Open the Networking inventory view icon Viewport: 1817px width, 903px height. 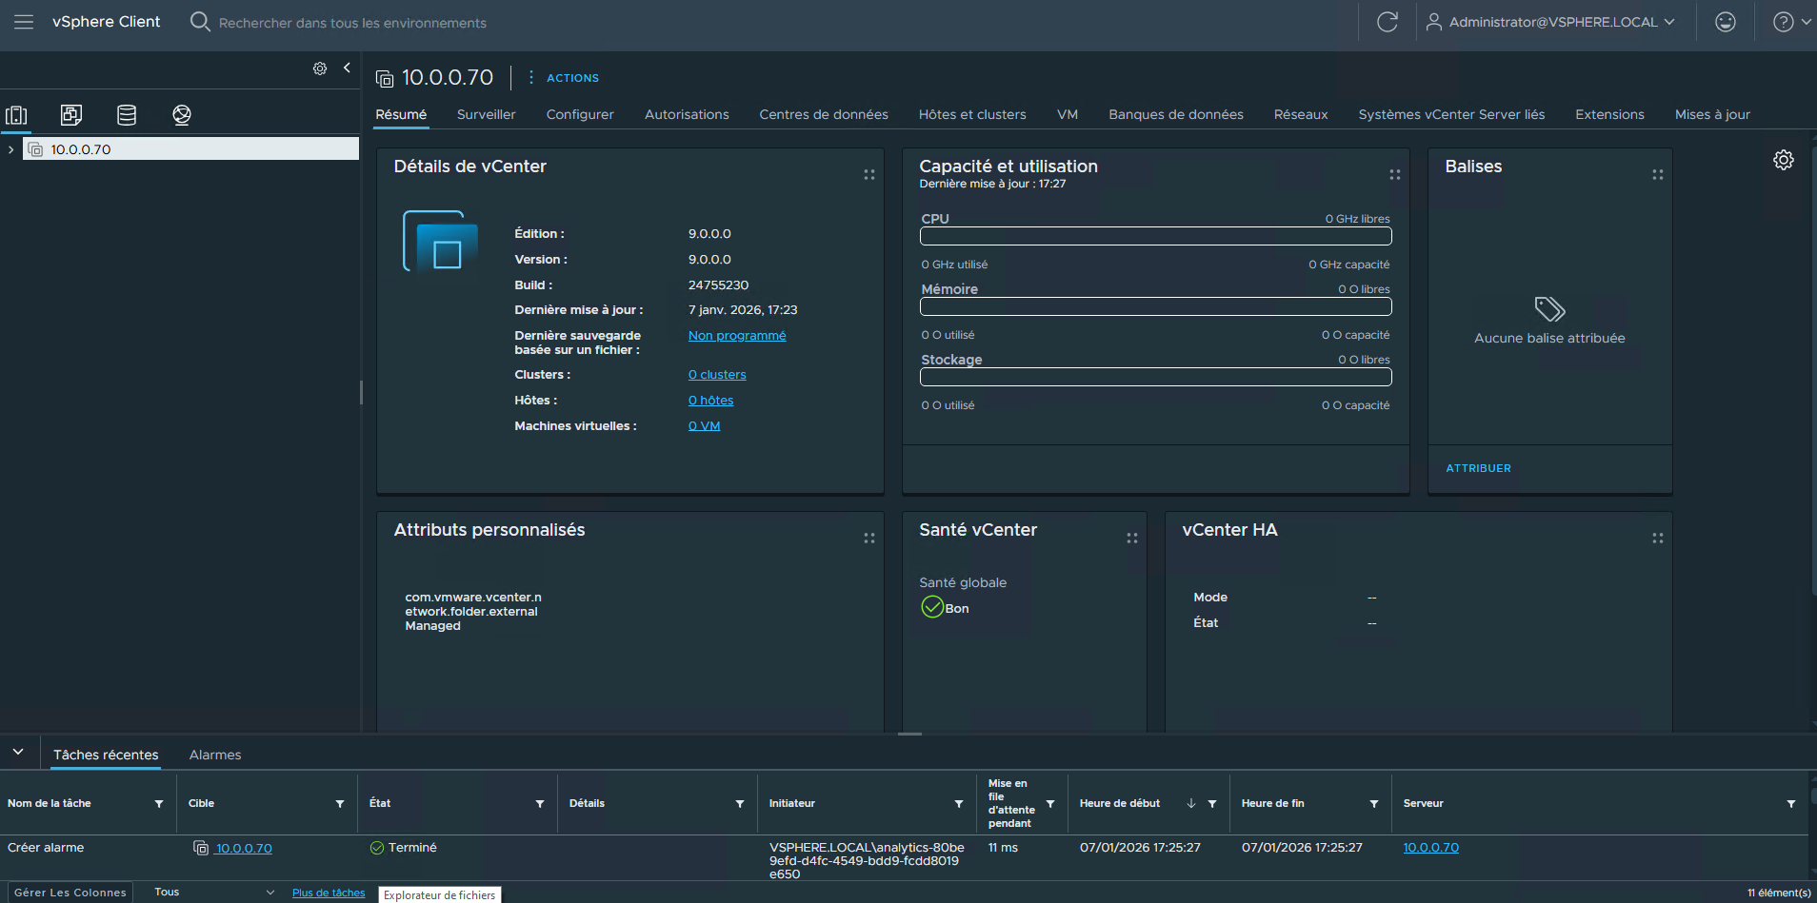(x=182, y=115)
